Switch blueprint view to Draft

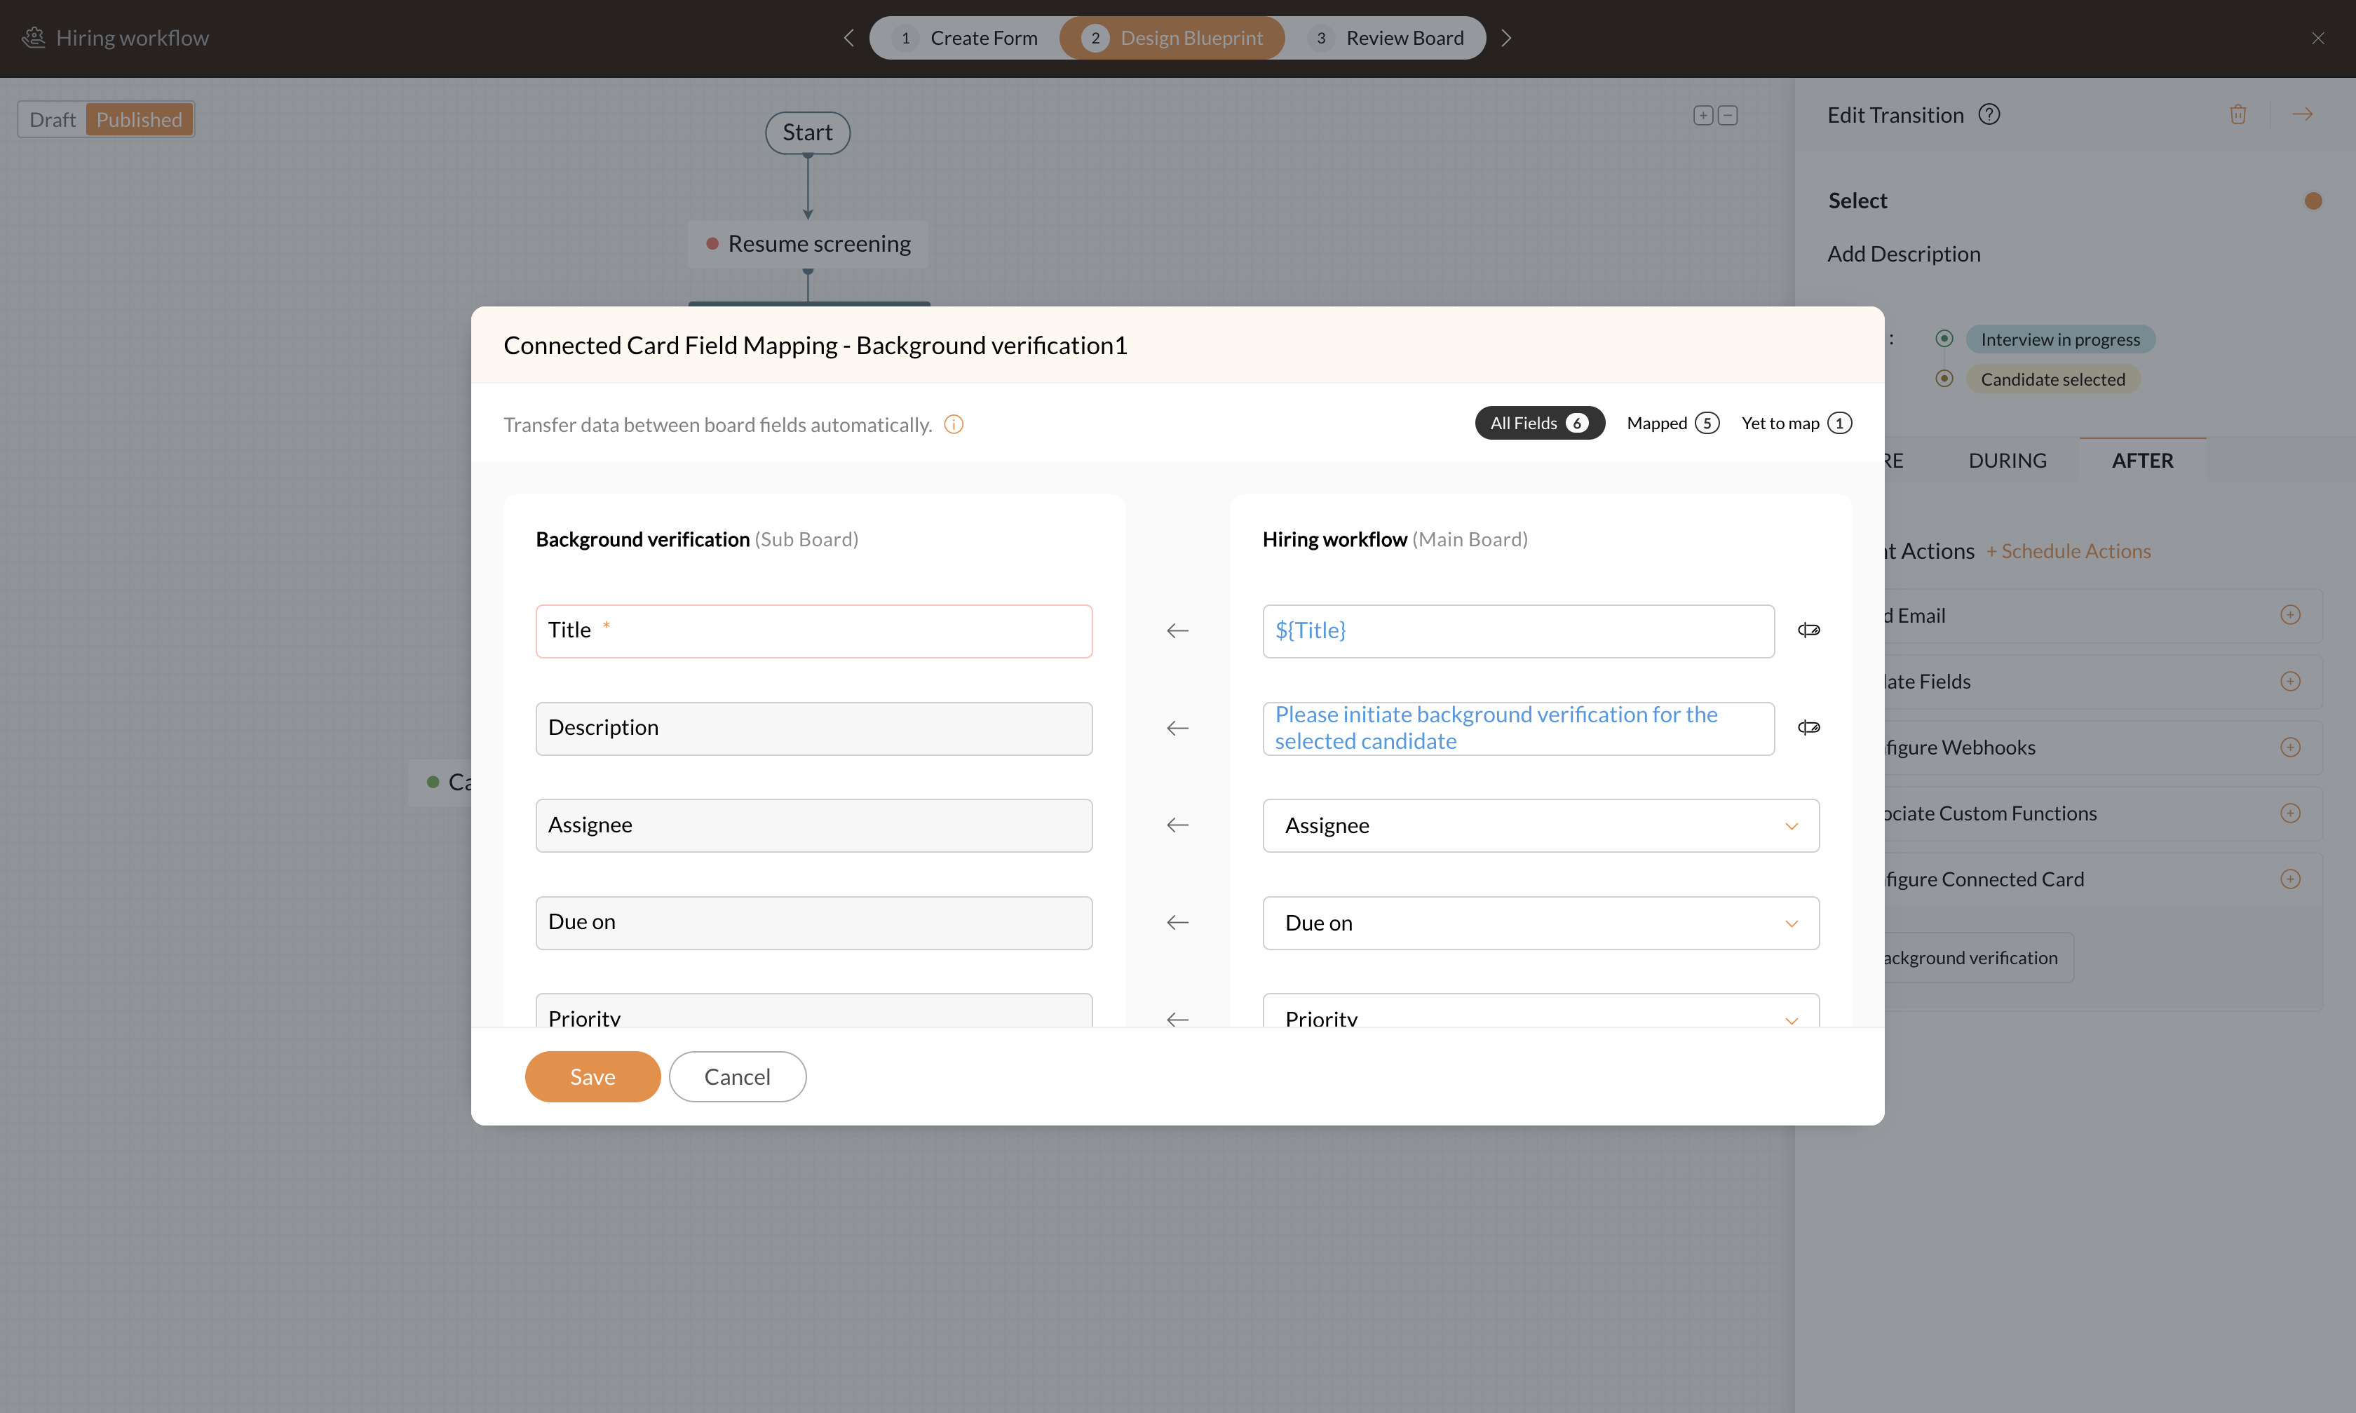(53, 120)
